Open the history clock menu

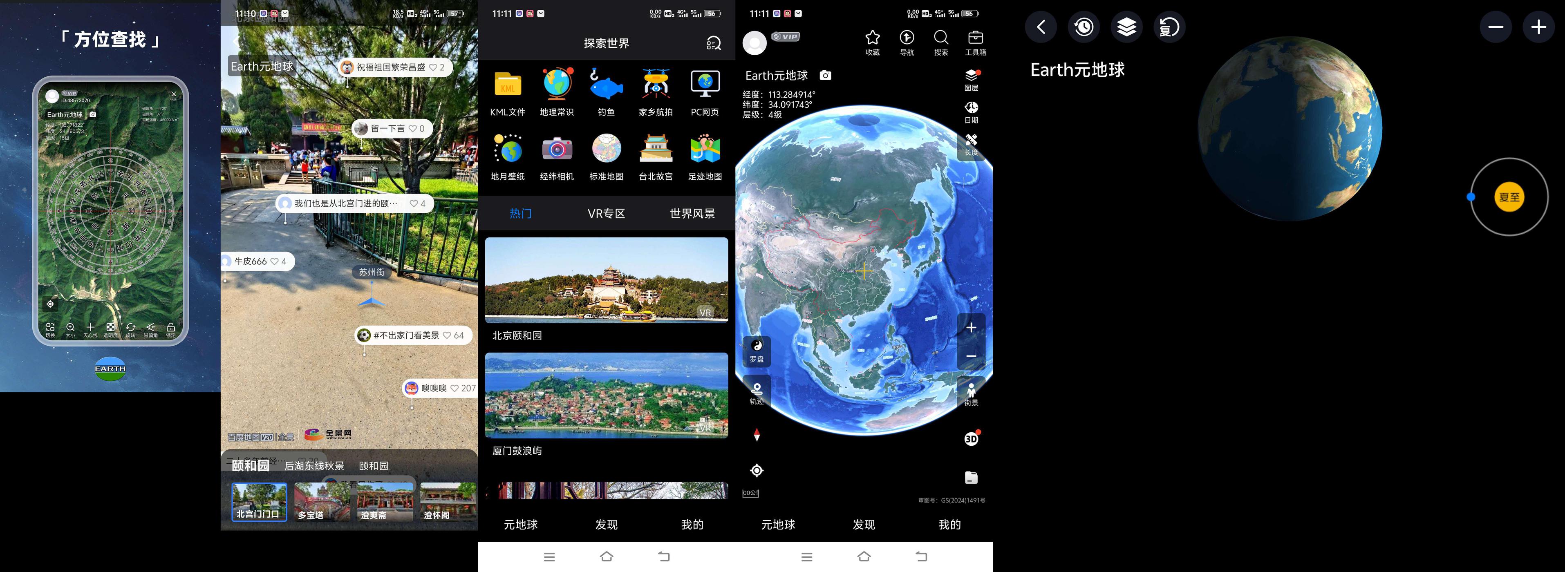1083,27
